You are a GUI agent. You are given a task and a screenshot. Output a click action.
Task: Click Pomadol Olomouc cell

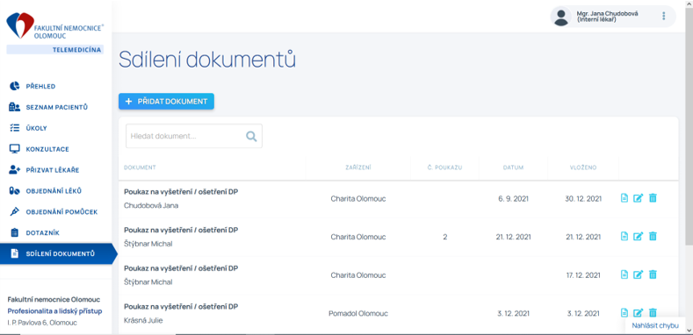358,313
